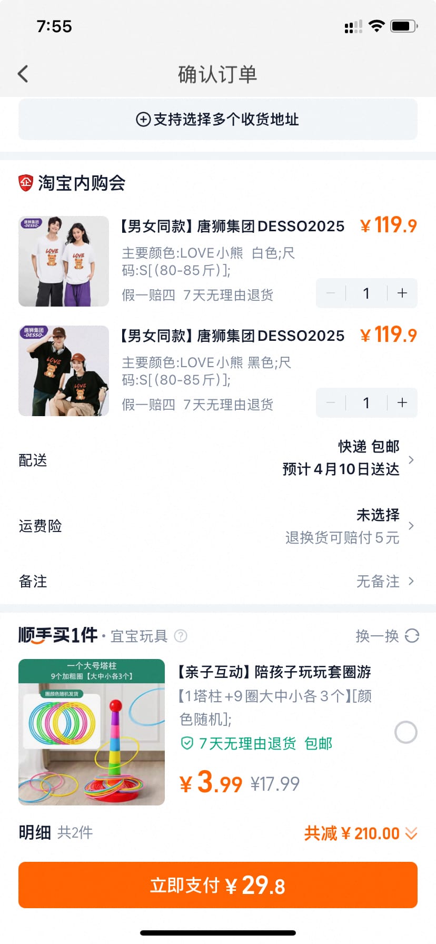Increase quantity of black LOVE小熊 shirt
The image size is (436, 944).
(402, 403)
